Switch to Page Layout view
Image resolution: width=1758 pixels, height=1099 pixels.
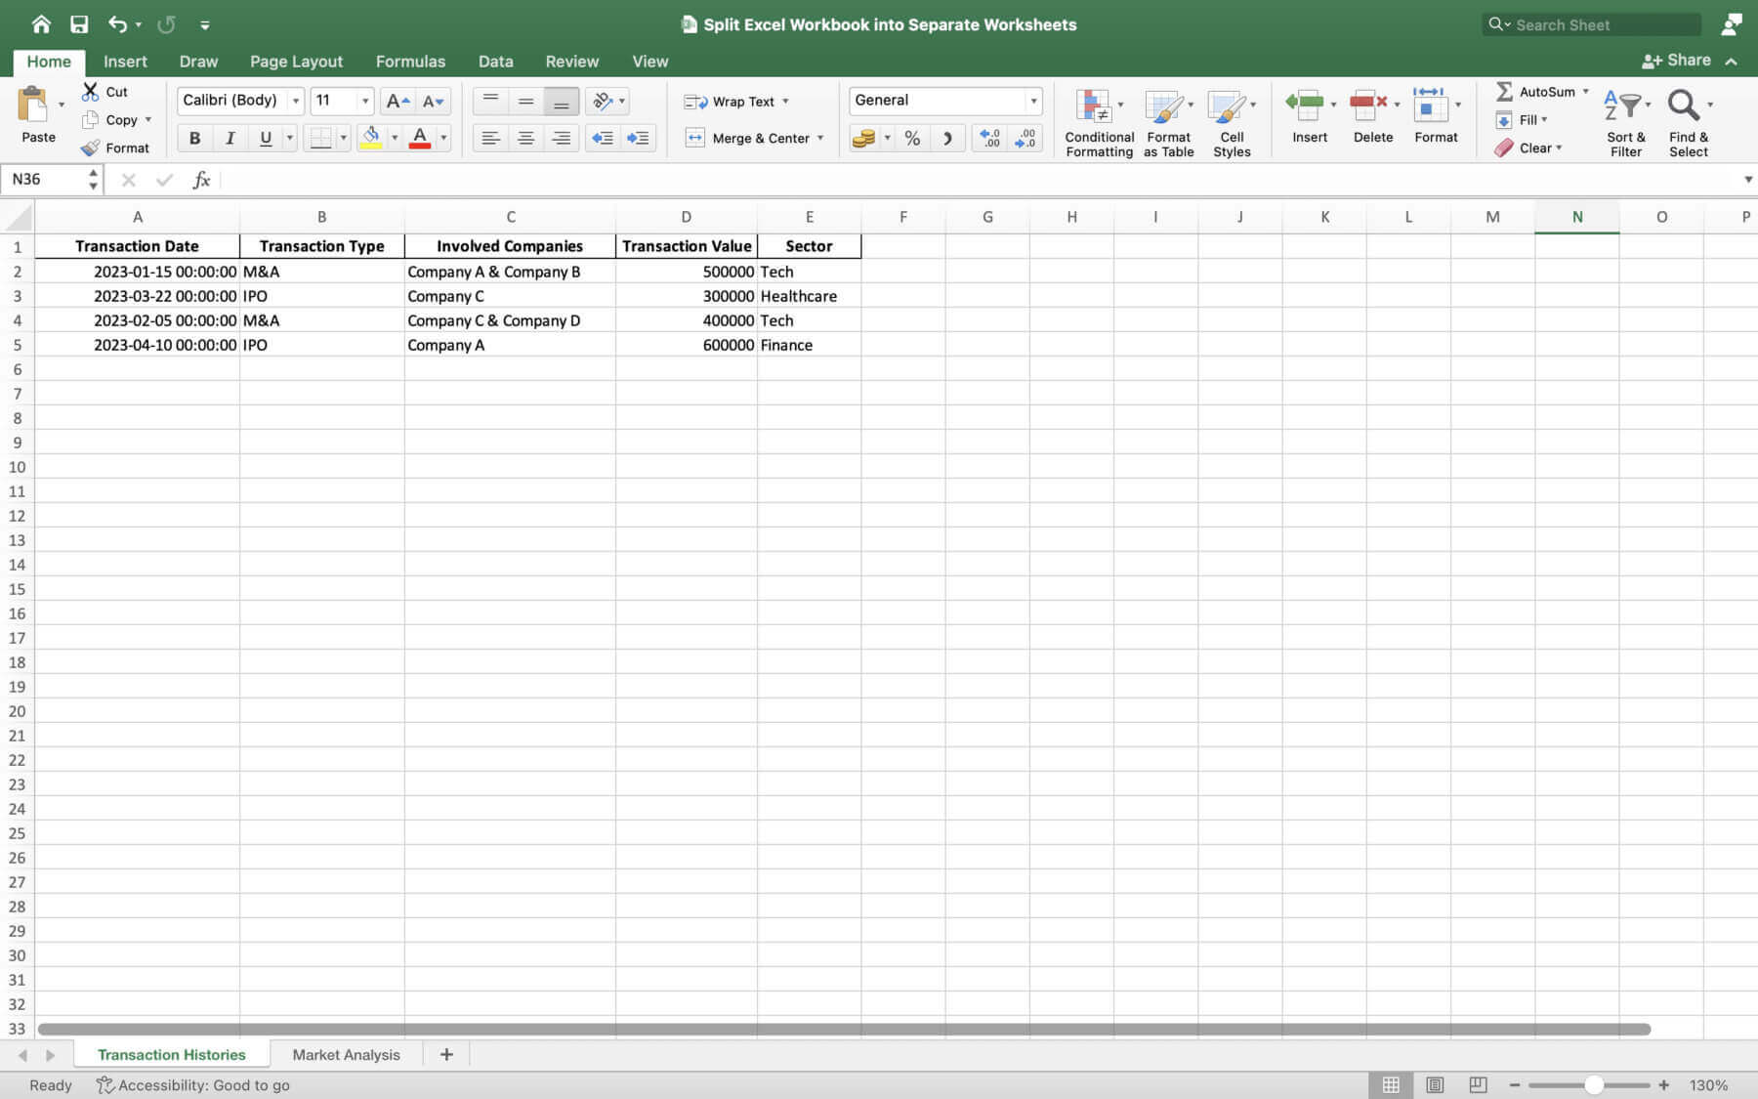(x=1435, y=1084)
